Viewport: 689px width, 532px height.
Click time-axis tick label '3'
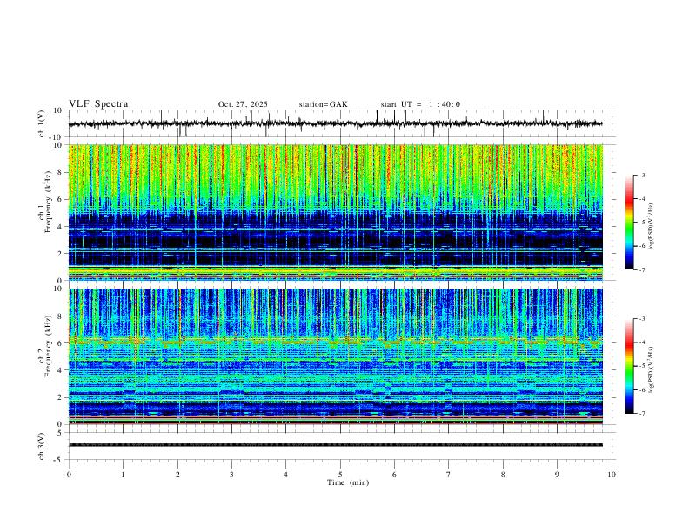tap(231, 475)
